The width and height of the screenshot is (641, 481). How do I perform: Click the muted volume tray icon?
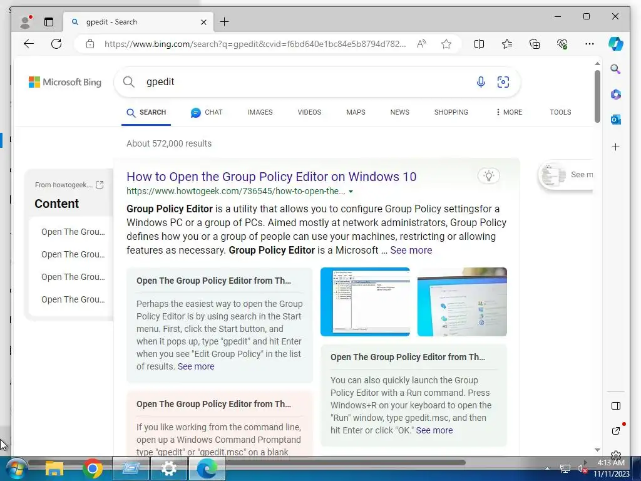pos(582,468)
